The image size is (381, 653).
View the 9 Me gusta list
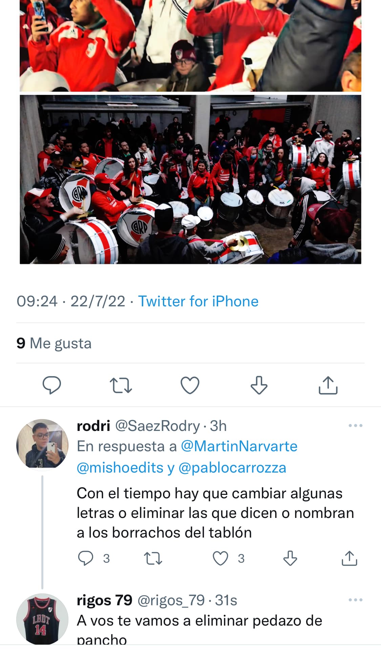click(54, 343)
